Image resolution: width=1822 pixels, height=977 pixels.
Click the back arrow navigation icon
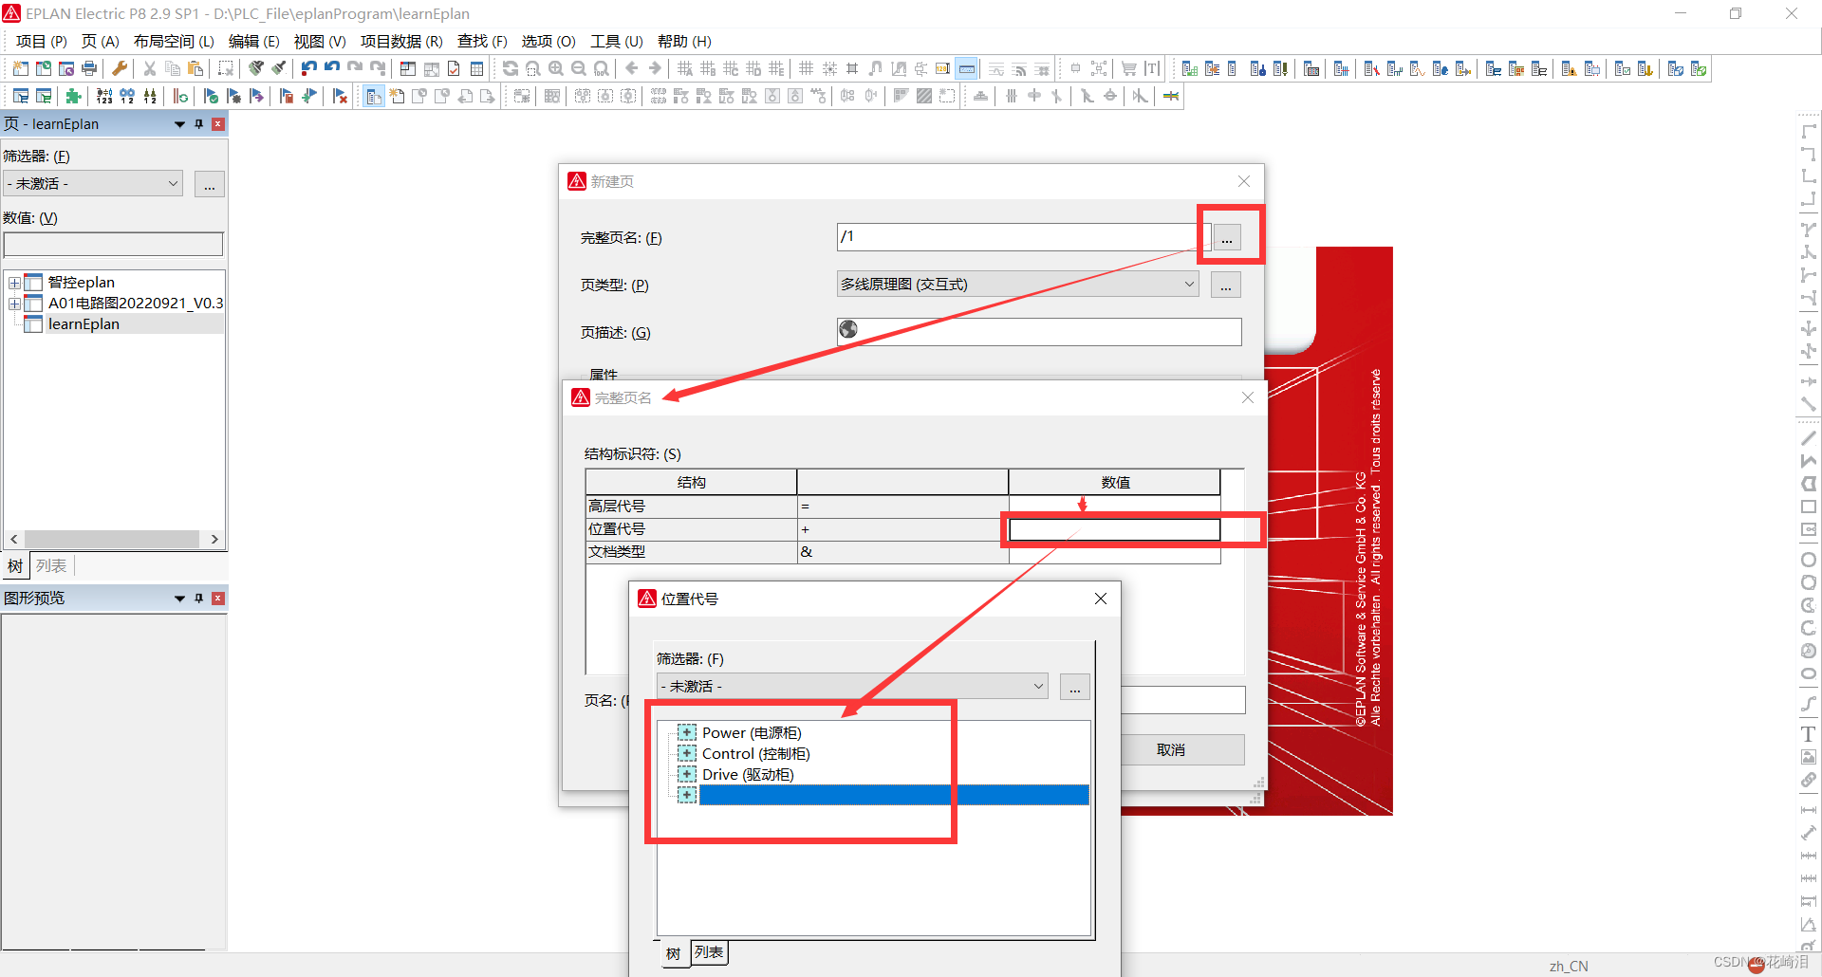(632, 68)
